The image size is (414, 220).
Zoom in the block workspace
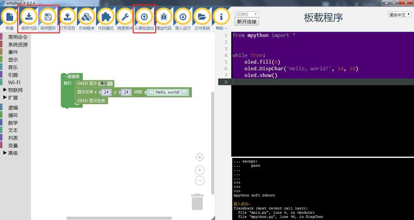(x=200, y=170)
